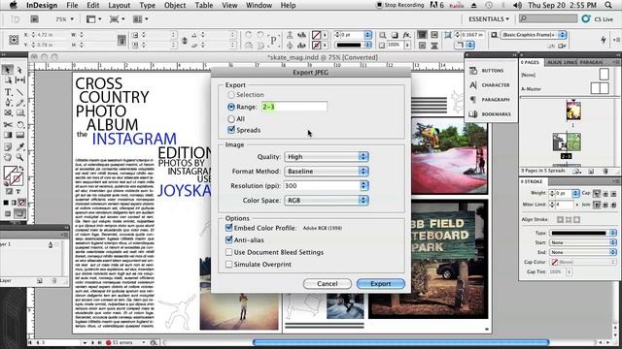
Task: Click the fill and stroke color swatch
Action: pos(14,176)
